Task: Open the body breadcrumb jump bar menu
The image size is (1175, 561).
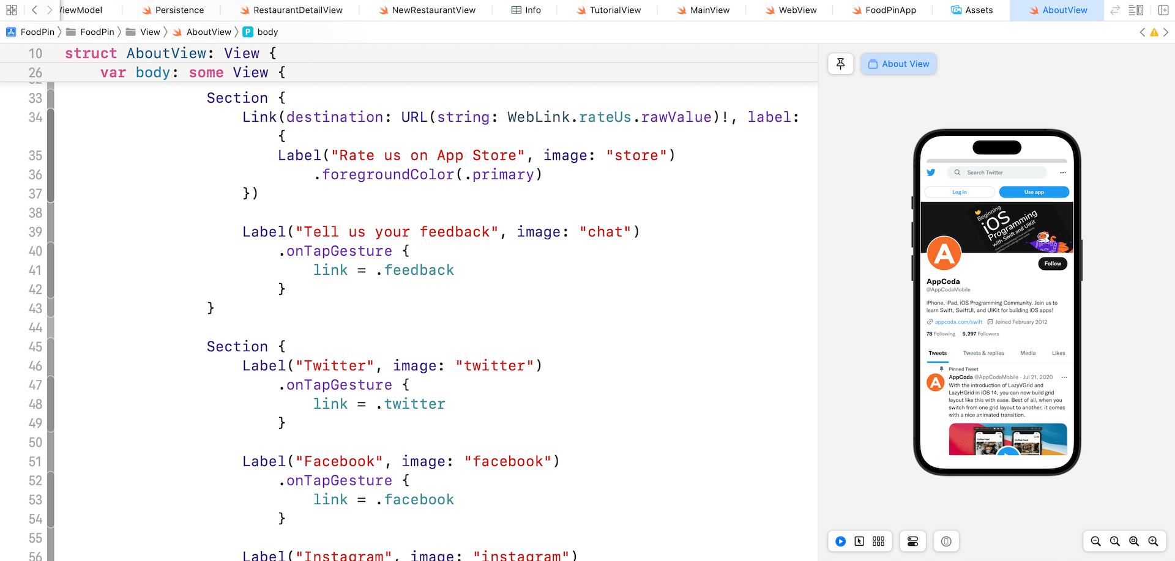Action: click(260, 32)
